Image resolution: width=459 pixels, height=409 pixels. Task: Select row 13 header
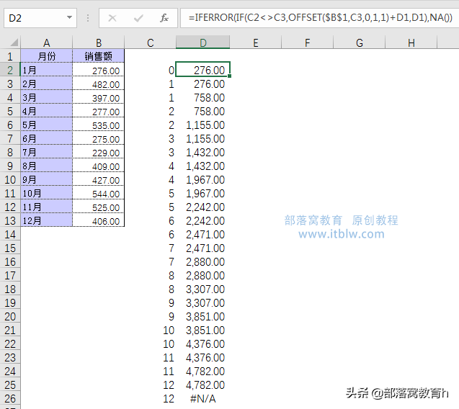(10, 220)
